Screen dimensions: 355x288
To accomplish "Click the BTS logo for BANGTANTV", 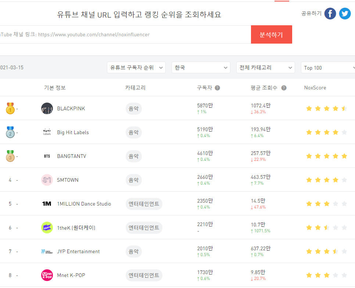I will tap(47, 156).
